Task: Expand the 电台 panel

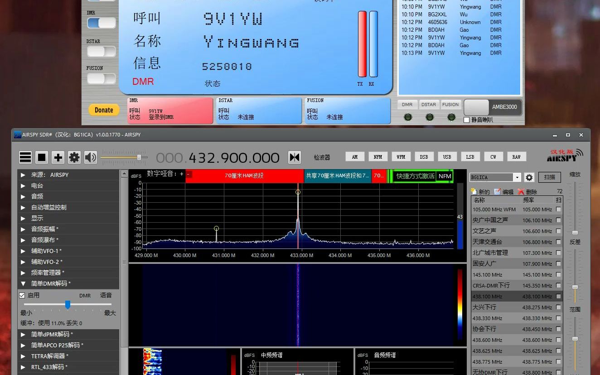Action: point(68,185)
